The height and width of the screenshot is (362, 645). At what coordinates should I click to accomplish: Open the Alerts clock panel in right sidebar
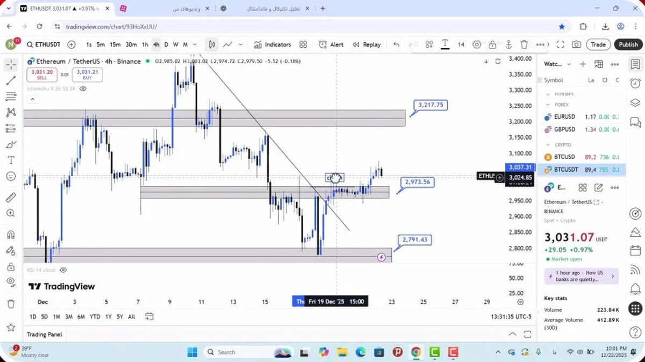pos(635,83)
